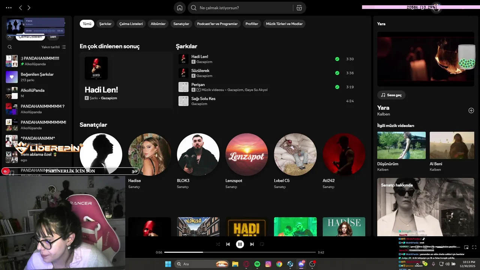Open the Hadi Len! top result card
Image resolution: width=480 pixels, height=270 pixels.
126,80
